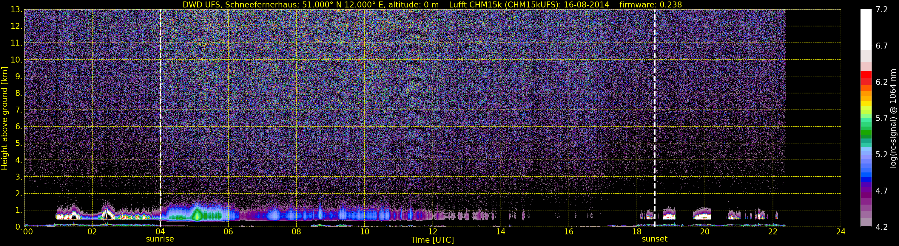This screenshot has height=246, width=899.
Task: Click the time axis tick '16'
Action: pos(568,232)
